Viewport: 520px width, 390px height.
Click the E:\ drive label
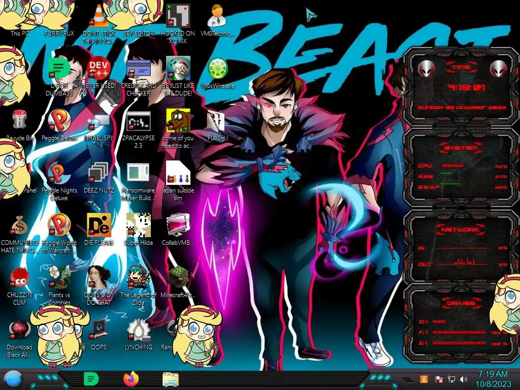424,343
